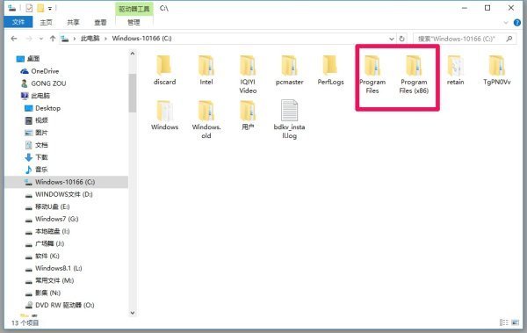Click 此电脑 in the address breadcrumb
Screen dimensions: 527x333
(90, 39)
